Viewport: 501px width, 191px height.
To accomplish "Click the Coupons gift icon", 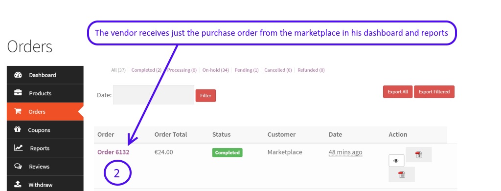I will [x=18, y=130].
